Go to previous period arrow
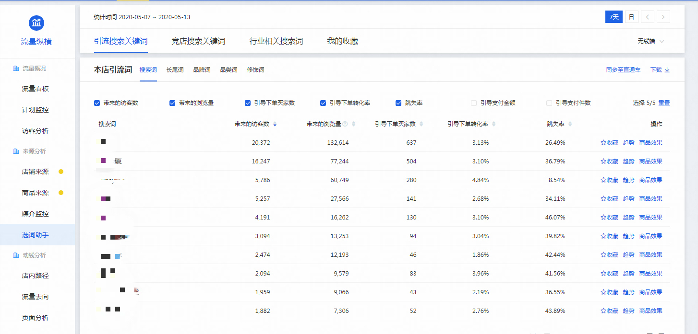This screenshot has width=698, height=334. [x=647, y=17]
